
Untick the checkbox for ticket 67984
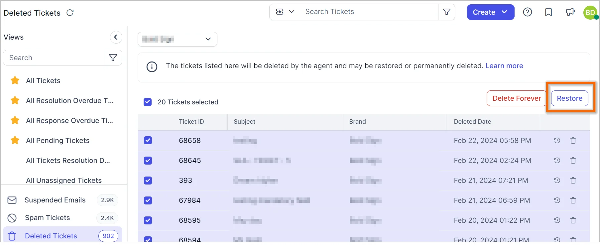click(148, 200)
